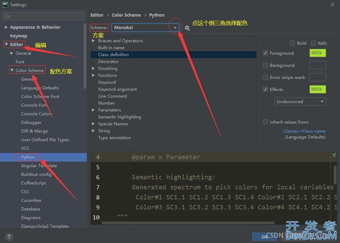
Task: Check the Background checkbox
Action: point(265,65)
